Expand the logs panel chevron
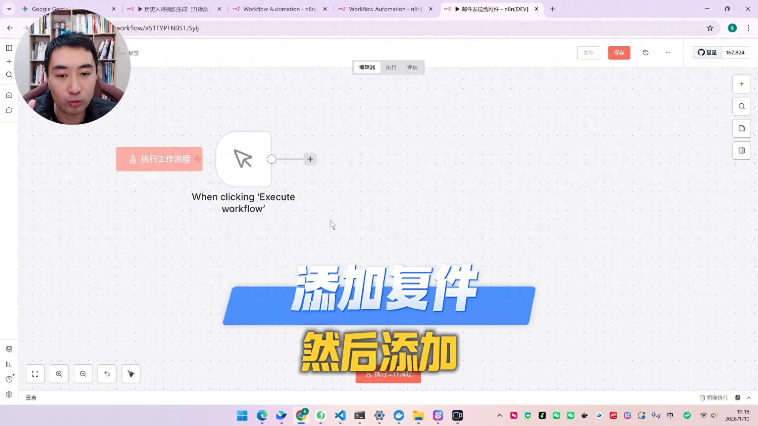Screen dimensions: 758x426 (749, 398)
